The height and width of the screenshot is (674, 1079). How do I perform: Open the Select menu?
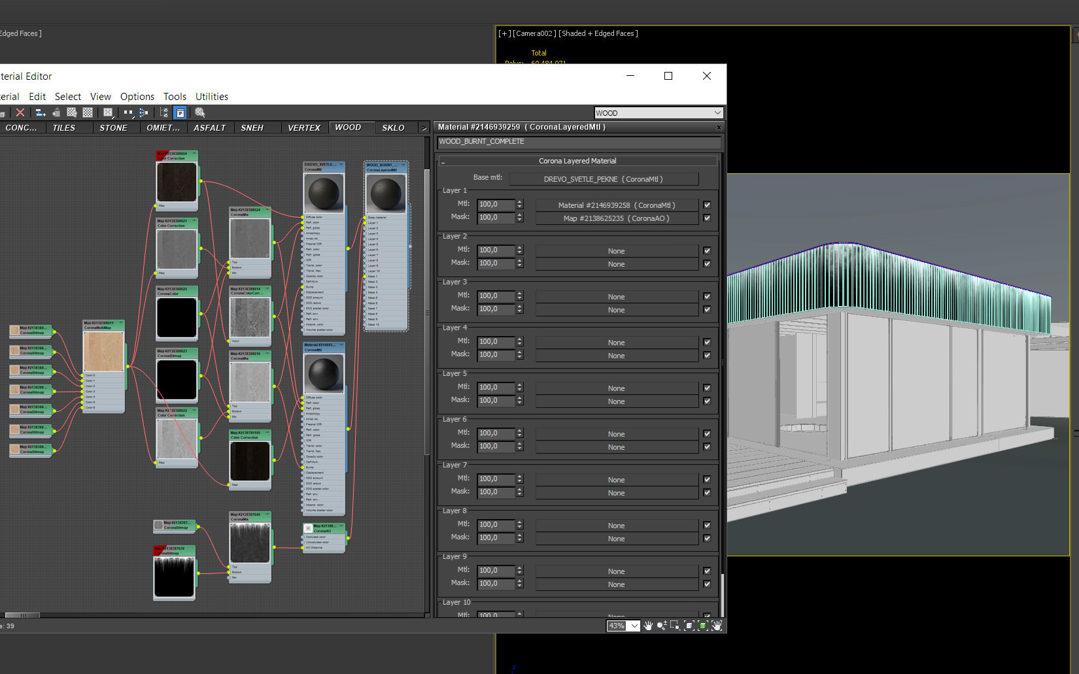tap(68, 96)
